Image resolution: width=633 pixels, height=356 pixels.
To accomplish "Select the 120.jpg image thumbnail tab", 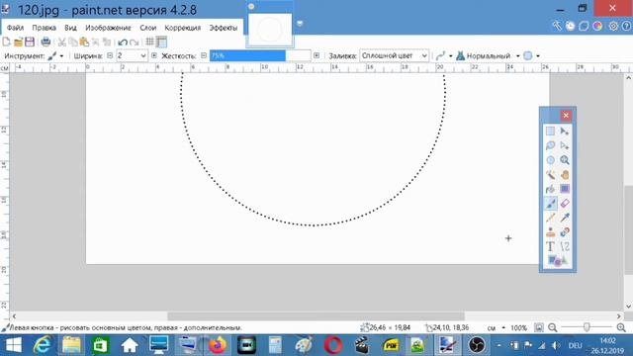I will (x=270, y=29).
